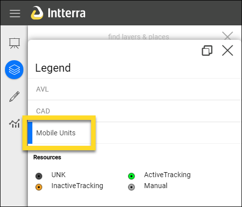
Task: Click the UNK dark gray marker
Action: (39, 176)
